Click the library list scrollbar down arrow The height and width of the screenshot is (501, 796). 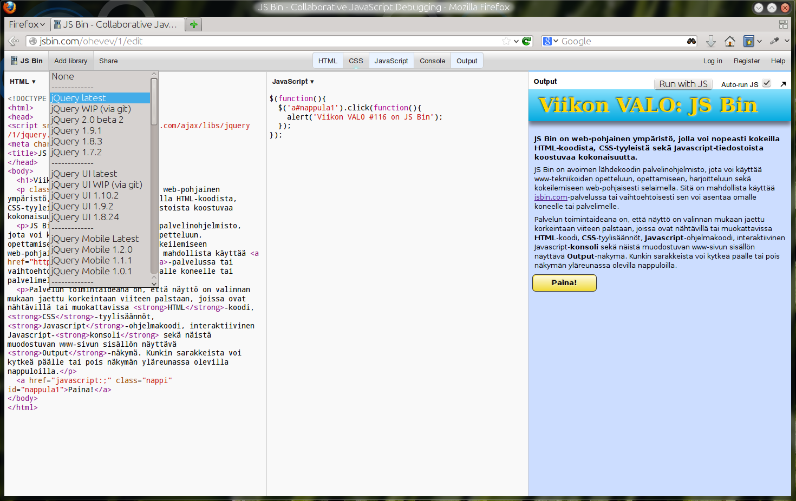[154, 283]
